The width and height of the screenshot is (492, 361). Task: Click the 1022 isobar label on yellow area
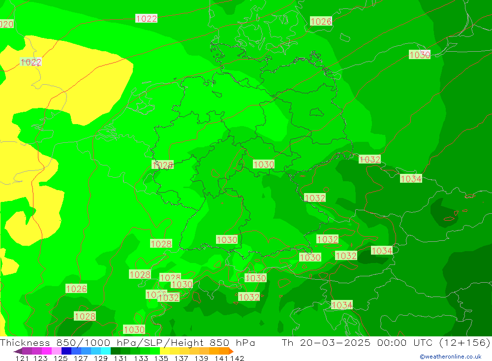31,62
